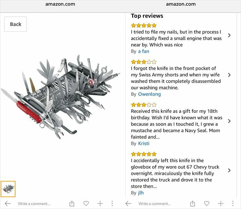Tap the right heart like icon
Screen dimensions: 241x209
coord(207,203)
